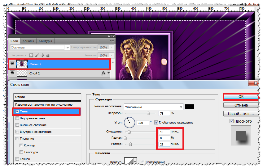Click the contour curve preview thumbnail
The width and height of the screenshot is (263, 168).
(x=129, y=161)
